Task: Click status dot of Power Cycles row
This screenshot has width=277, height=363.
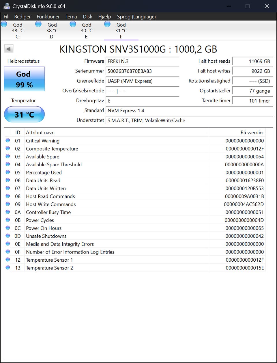Action: (8, 220)
